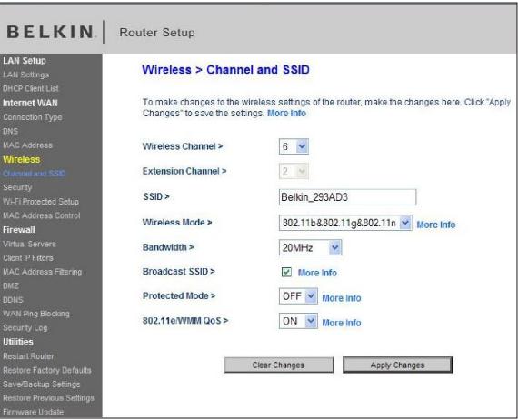
Task: Open DHCP Client List page
Action: click(30, 88)
